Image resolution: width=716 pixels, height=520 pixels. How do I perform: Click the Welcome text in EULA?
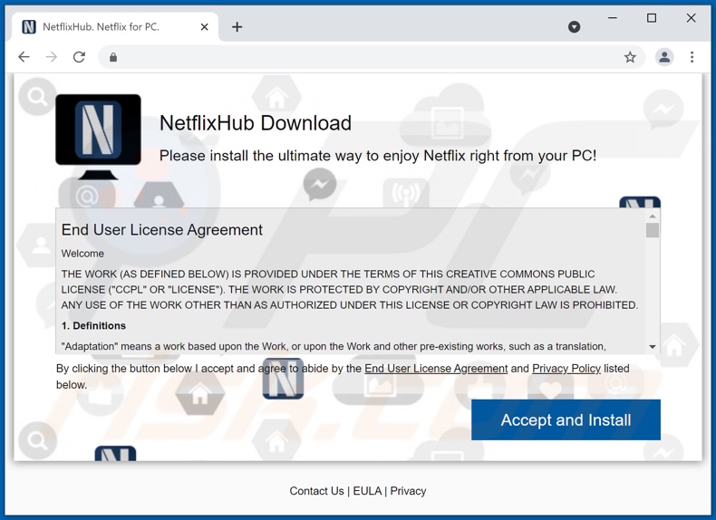[82, 254]
